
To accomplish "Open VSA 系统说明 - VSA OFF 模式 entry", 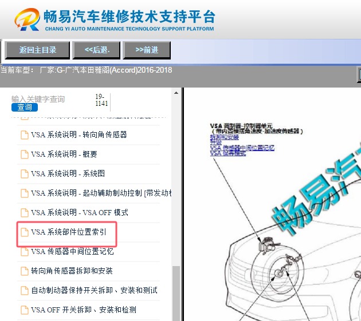I will pyautogui.click(x=80, y=212).
